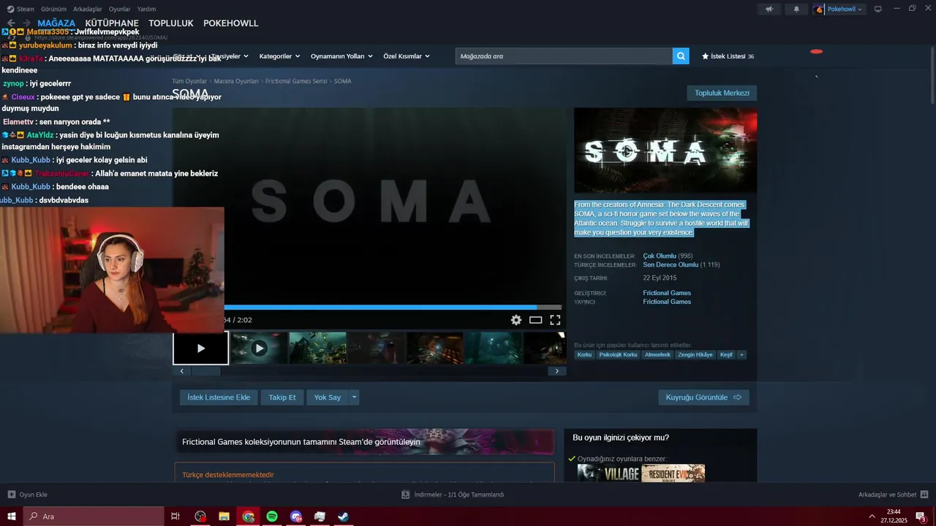Seek on the video progress bar
The width and height of the screenshot is (936, 526).
(x=393, y=308)
